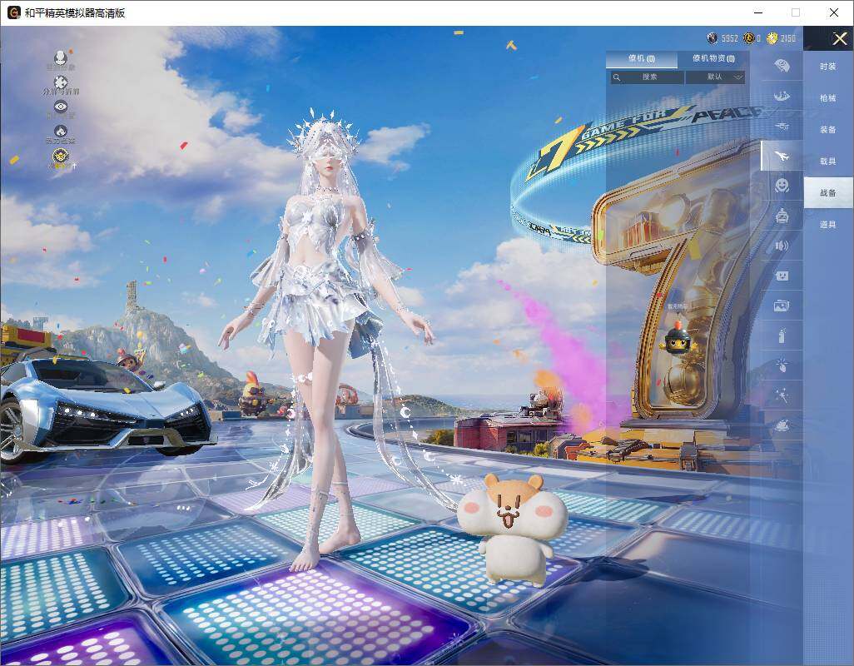Expand the 默认 sort dropdown
The width and height of the screenshot is (854, 666).
[x=715, y=77]
